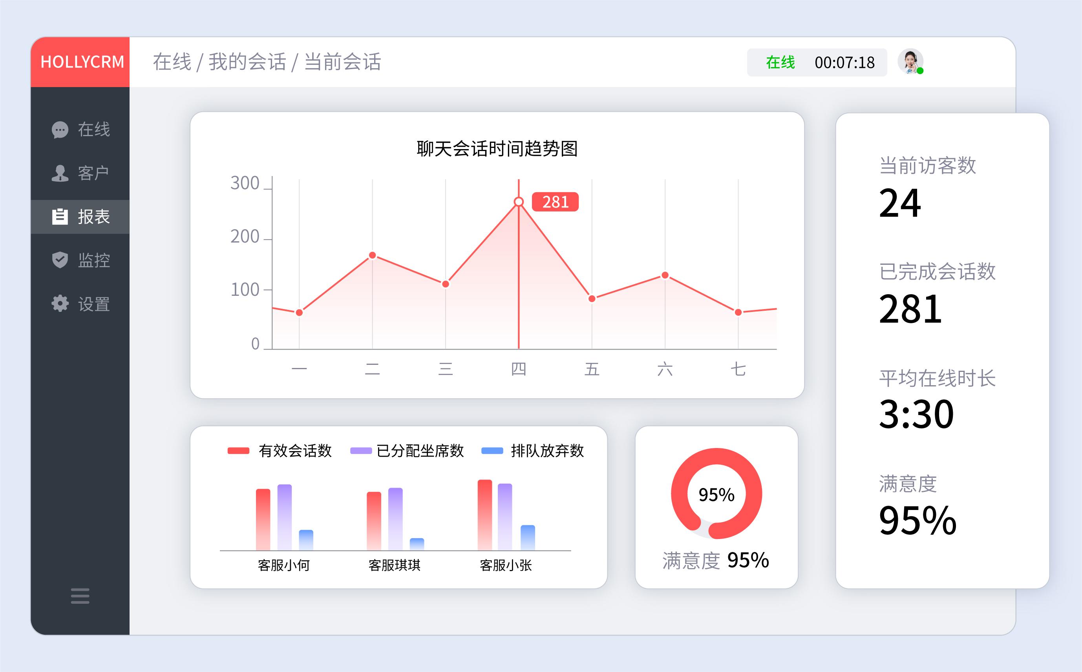
Task: Click the hamburger menu icon at sidebar bottom
Action: [x=80, y=596]
